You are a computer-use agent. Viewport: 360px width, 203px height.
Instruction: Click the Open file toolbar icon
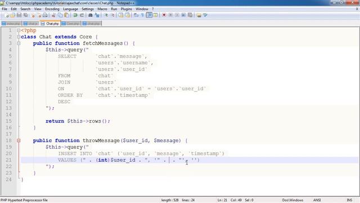point(12,15)
